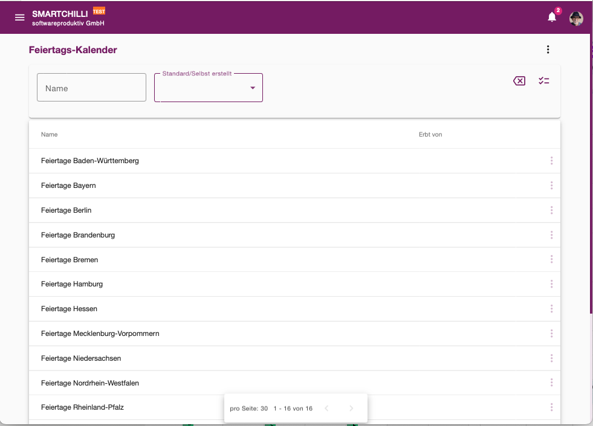This screenshot has height=426, width=593.
Task: Open the user profile avatar
Action: 576,19
